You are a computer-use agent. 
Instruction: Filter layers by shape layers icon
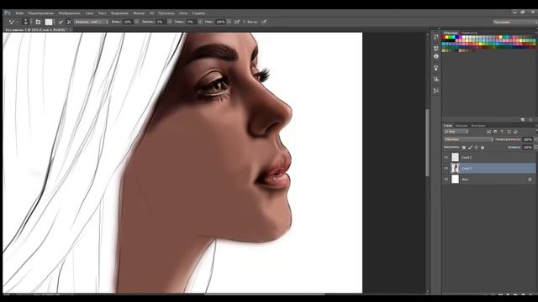509,132
